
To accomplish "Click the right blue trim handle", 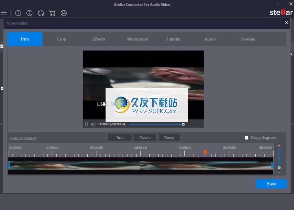I will 272,165.
